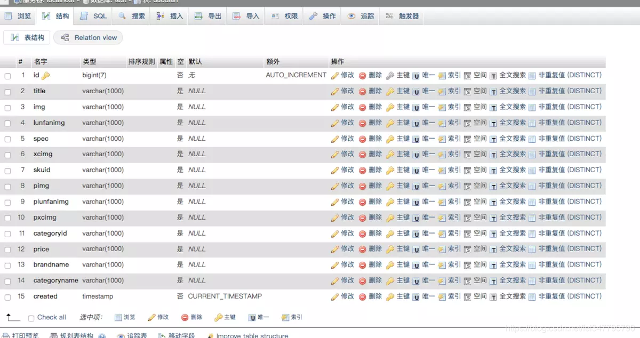Click bulk 唯一 for selected rows
Viewport: 640px width, 338px height.
point(259,317)
